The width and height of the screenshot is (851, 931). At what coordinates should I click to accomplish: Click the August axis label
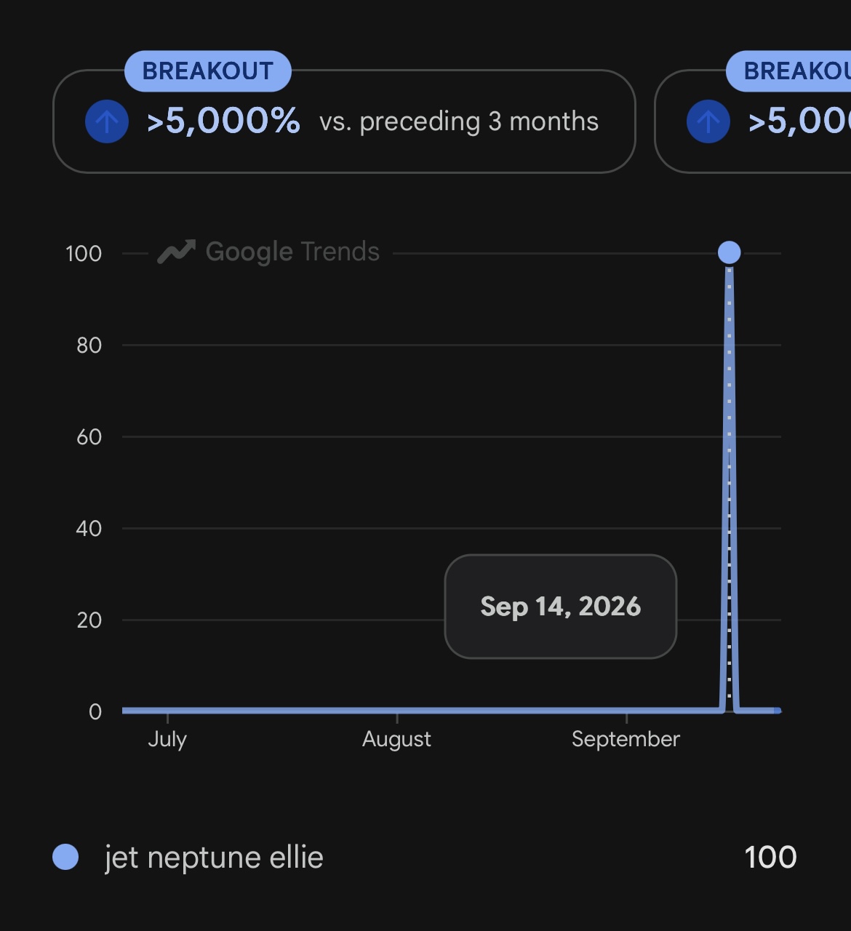pyautogui.click(x=396, y=740)
